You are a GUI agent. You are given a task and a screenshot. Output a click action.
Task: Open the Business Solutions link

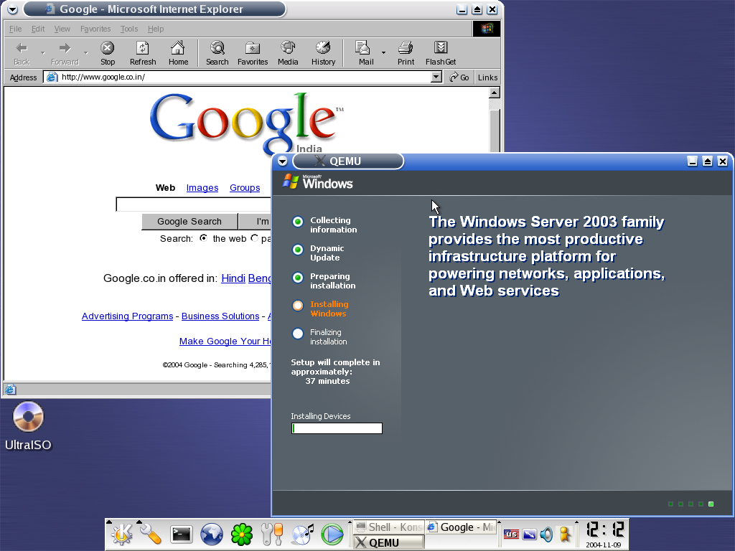(220, 316)
